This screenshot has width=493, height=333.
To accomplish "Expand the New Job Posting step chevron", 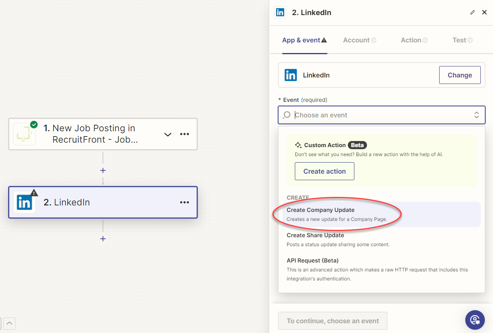I will coord(168,134).
